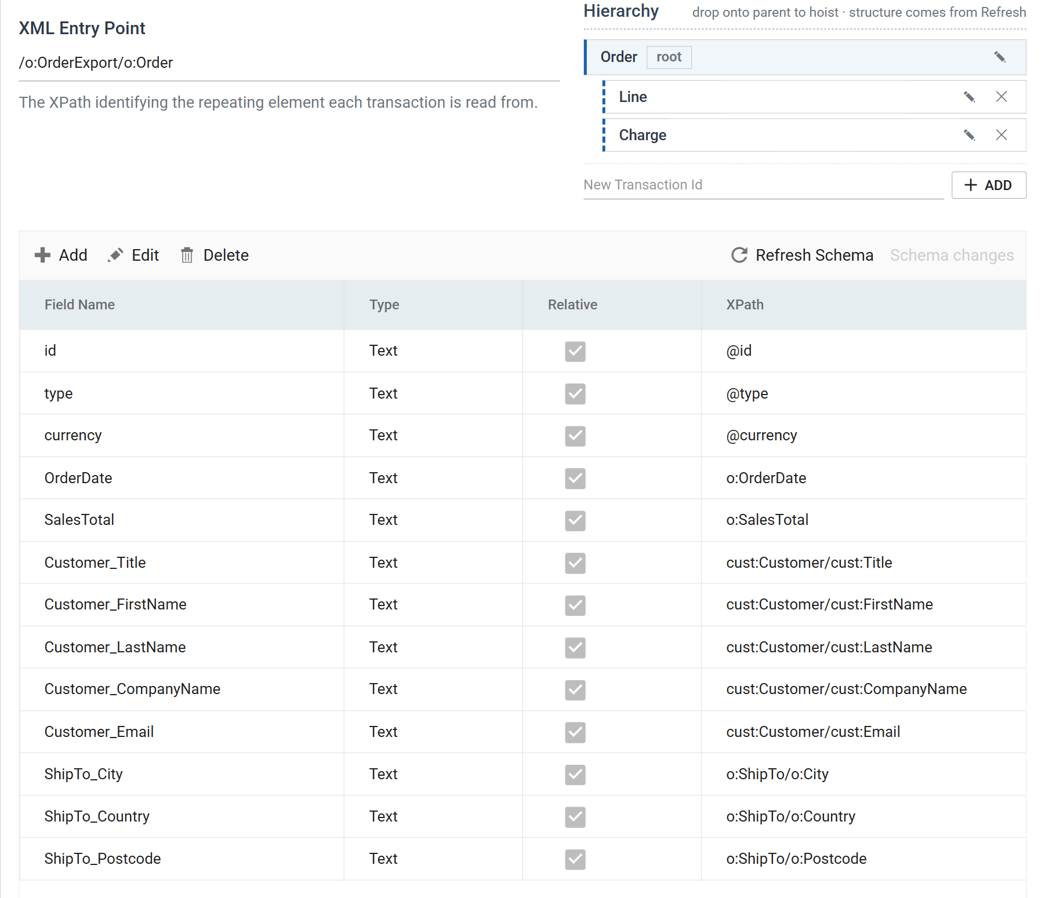Select the ShipTo_City field name cell
Image resolution: width=1045 pixels, height=898 pixels.
tap(182, 774)
